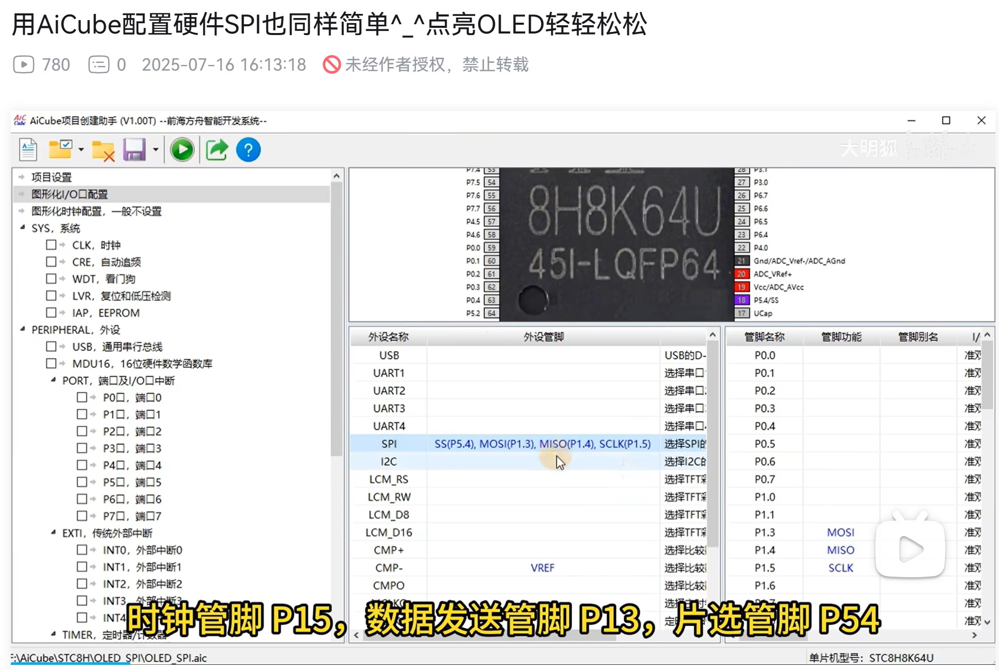Check the WDT, 看门狗 checkbox
999x670 pixels.
click(x=51, y=279)
